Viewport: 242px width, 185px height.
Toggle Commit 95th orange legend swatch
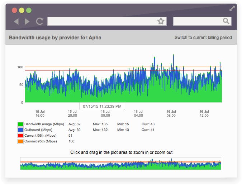pos(20,141)
